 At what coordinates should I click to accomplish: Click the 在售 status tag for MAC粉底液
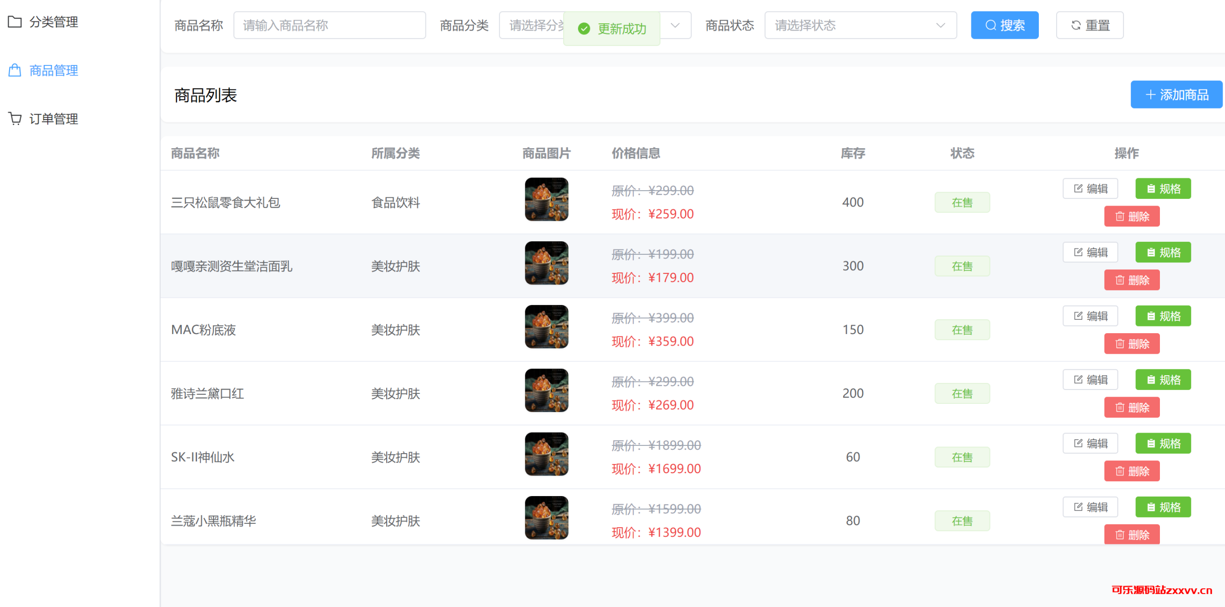coord(962,330)
